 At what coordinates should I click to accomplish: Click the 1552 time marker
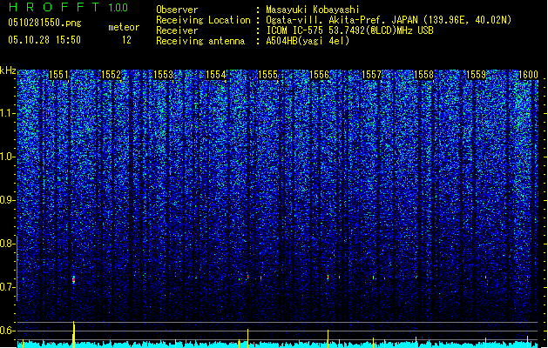point(111,75)
